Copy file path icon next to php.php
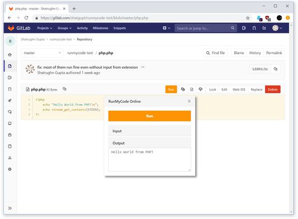 coord(64,89)
